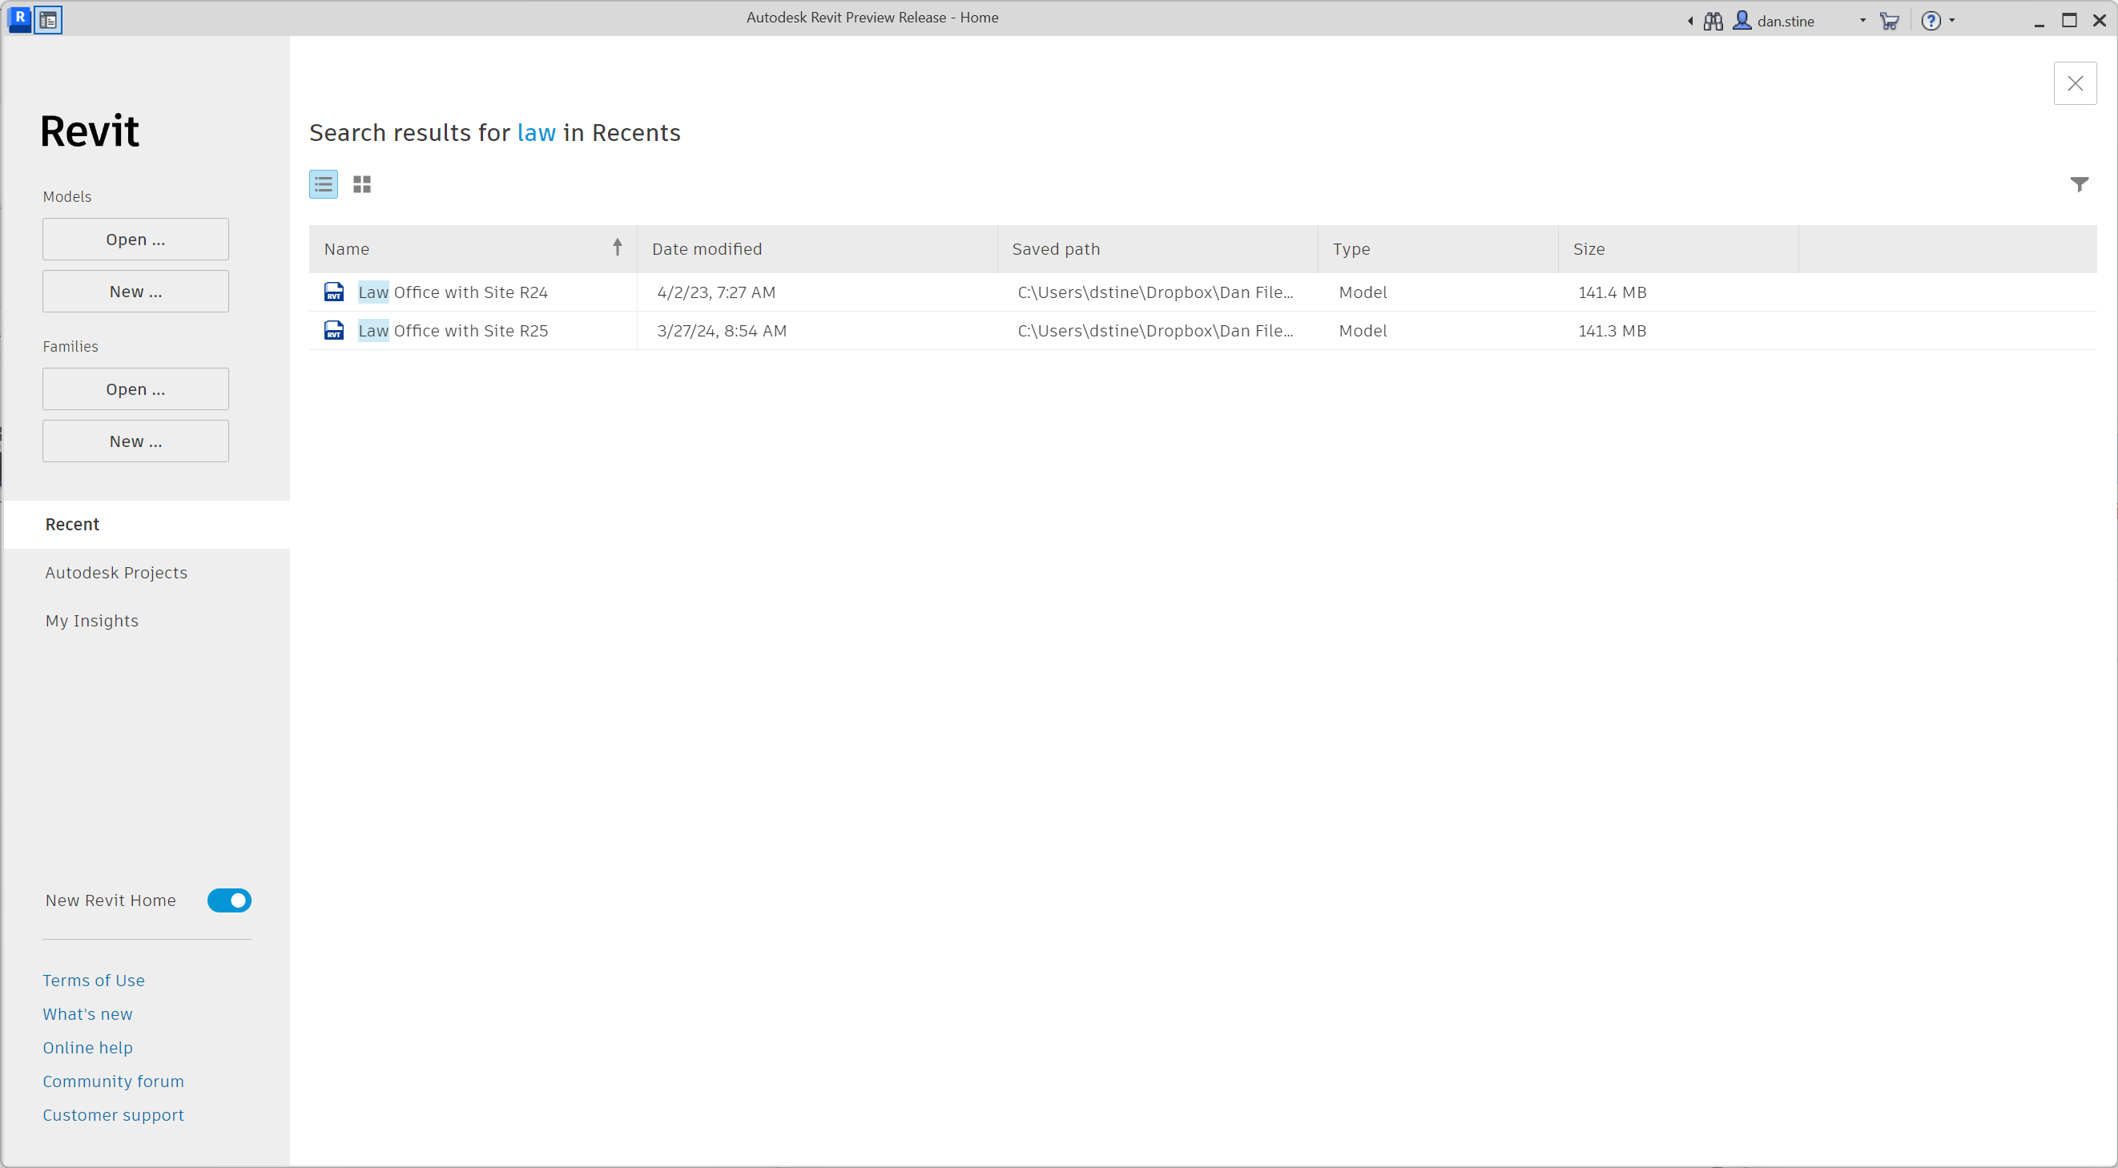
Task: Click Families New button
Action: [x=135, y=441]
